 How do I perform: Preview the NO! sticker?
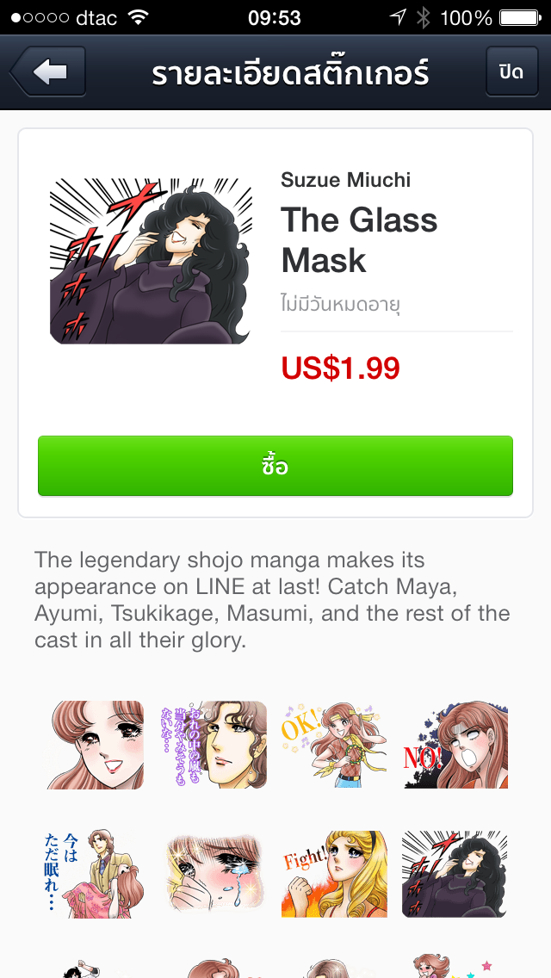click(x=455, y=745)
